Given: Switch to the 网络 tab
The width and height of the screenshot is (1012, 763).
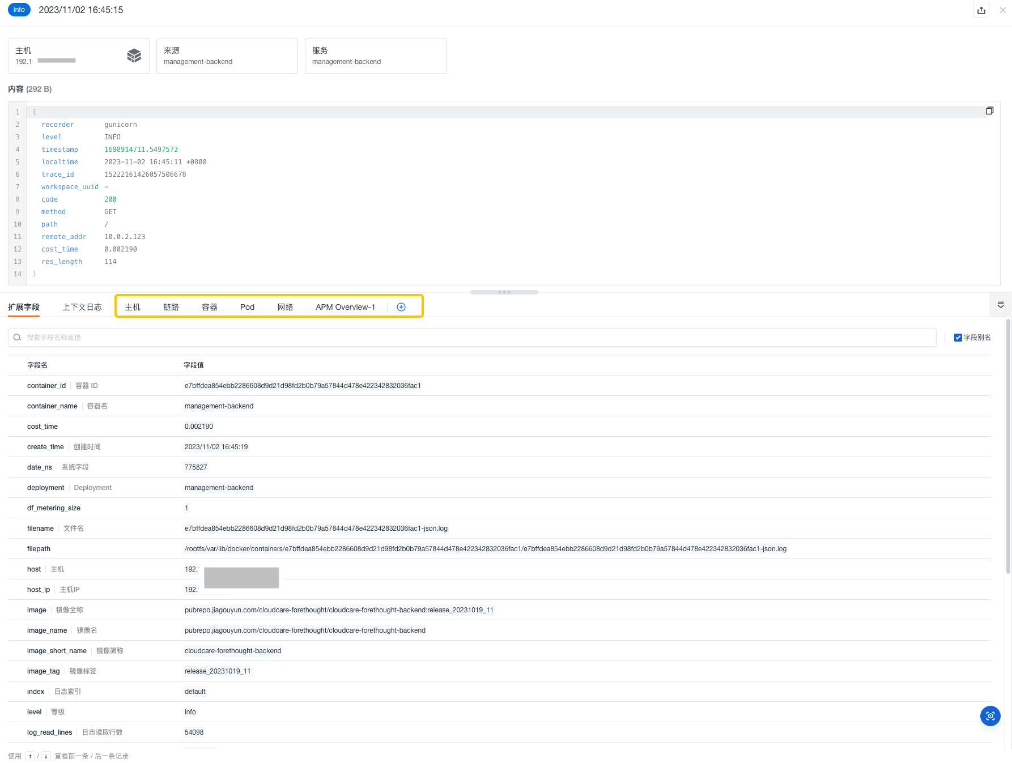Looking at the screenshot, I should (x=285, y=307).
